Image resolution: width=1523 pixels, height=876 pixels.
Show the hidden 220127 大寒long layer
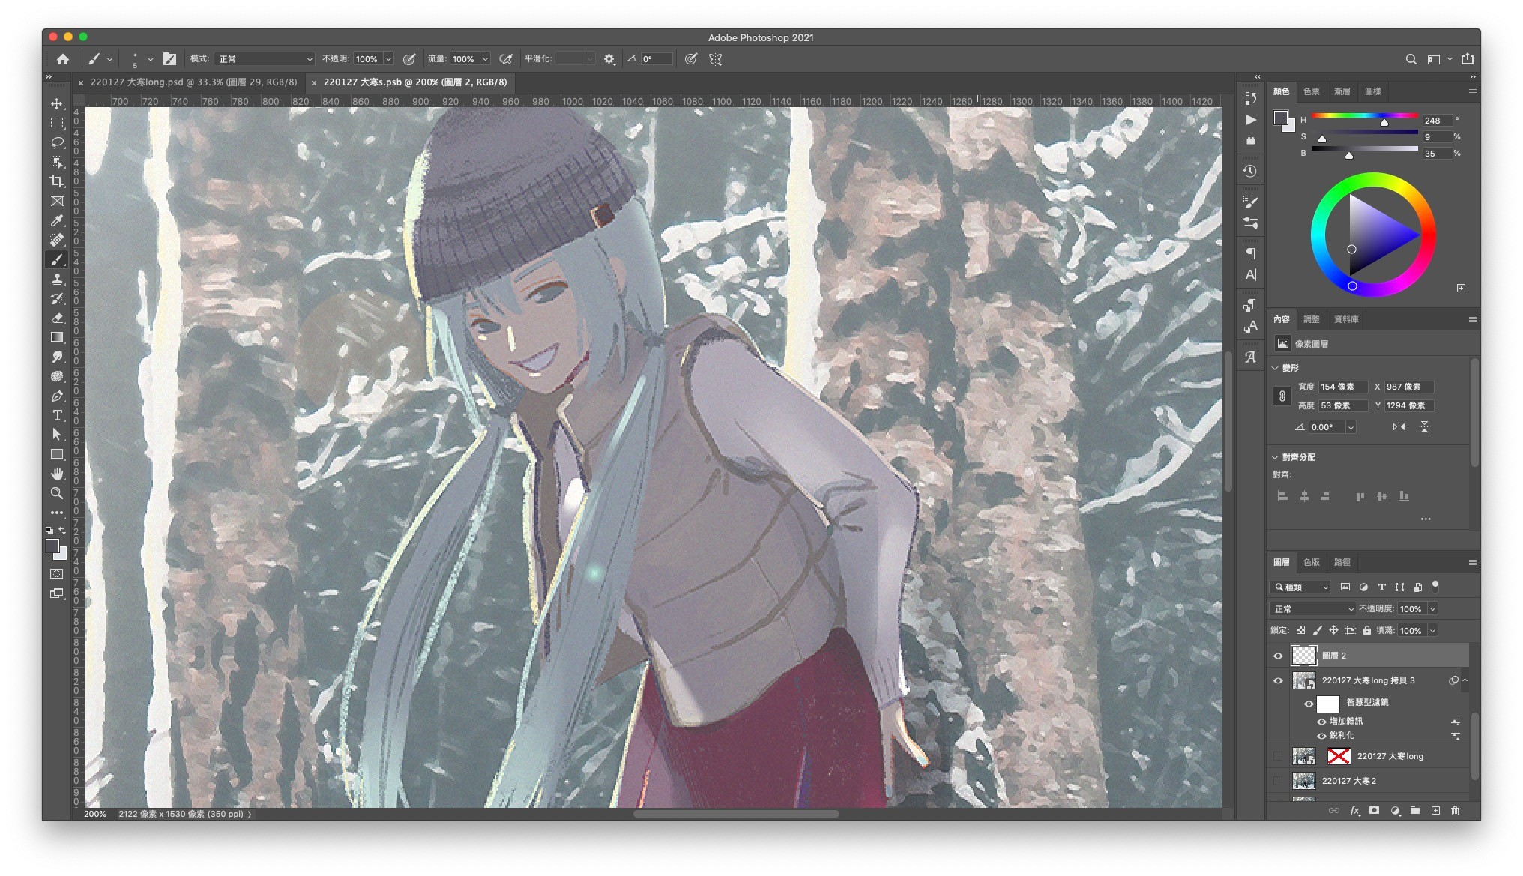point(1279,756)
